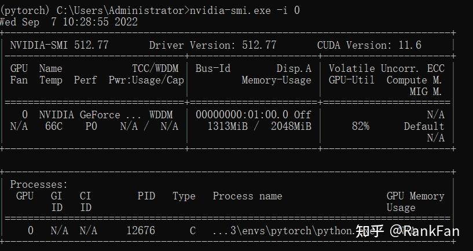Screen dimensions: 473x251
Task: Select the NVIDIA GeForce GPU name
Action: click(x=80, y=115)
